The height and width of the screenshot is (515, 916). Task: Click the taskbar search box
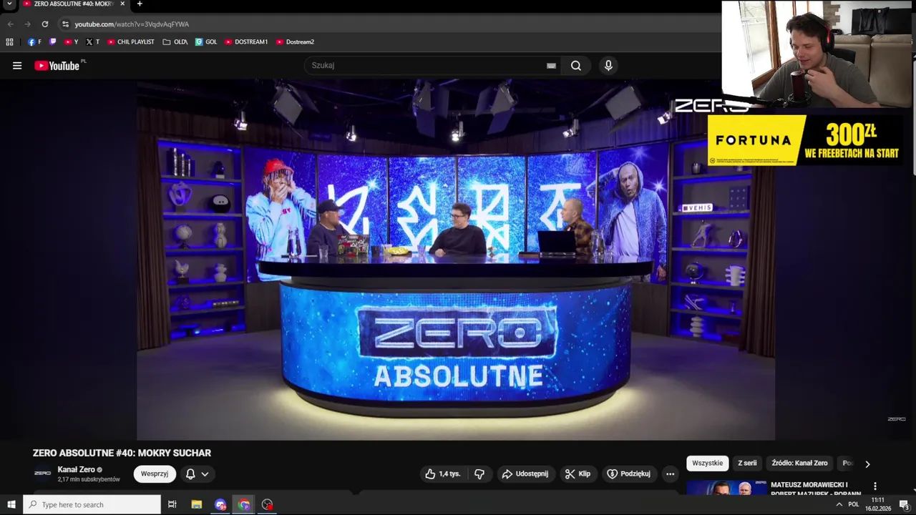(x=92, y=504)
